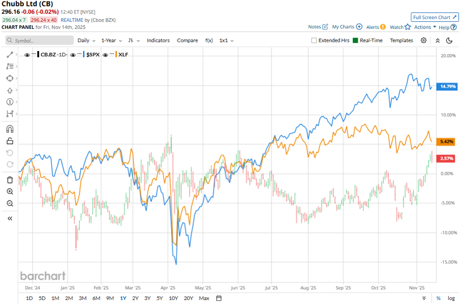Zoom in on the chart
Viewport: 462px width, 304px height.
[x=10, y=192]
